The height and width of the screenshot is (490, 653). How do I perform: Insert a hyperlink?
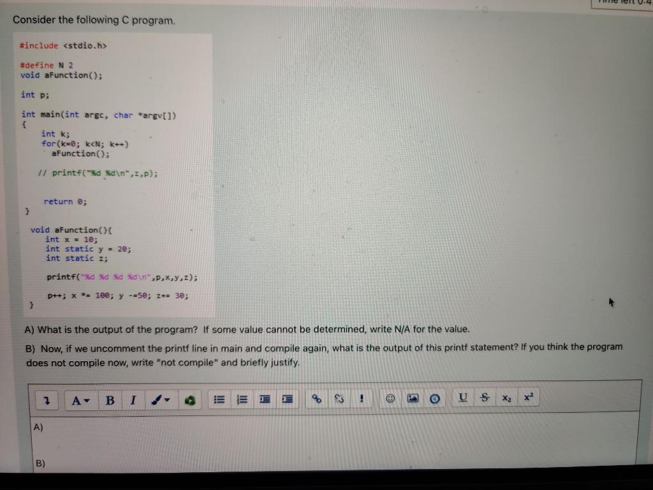317,398
